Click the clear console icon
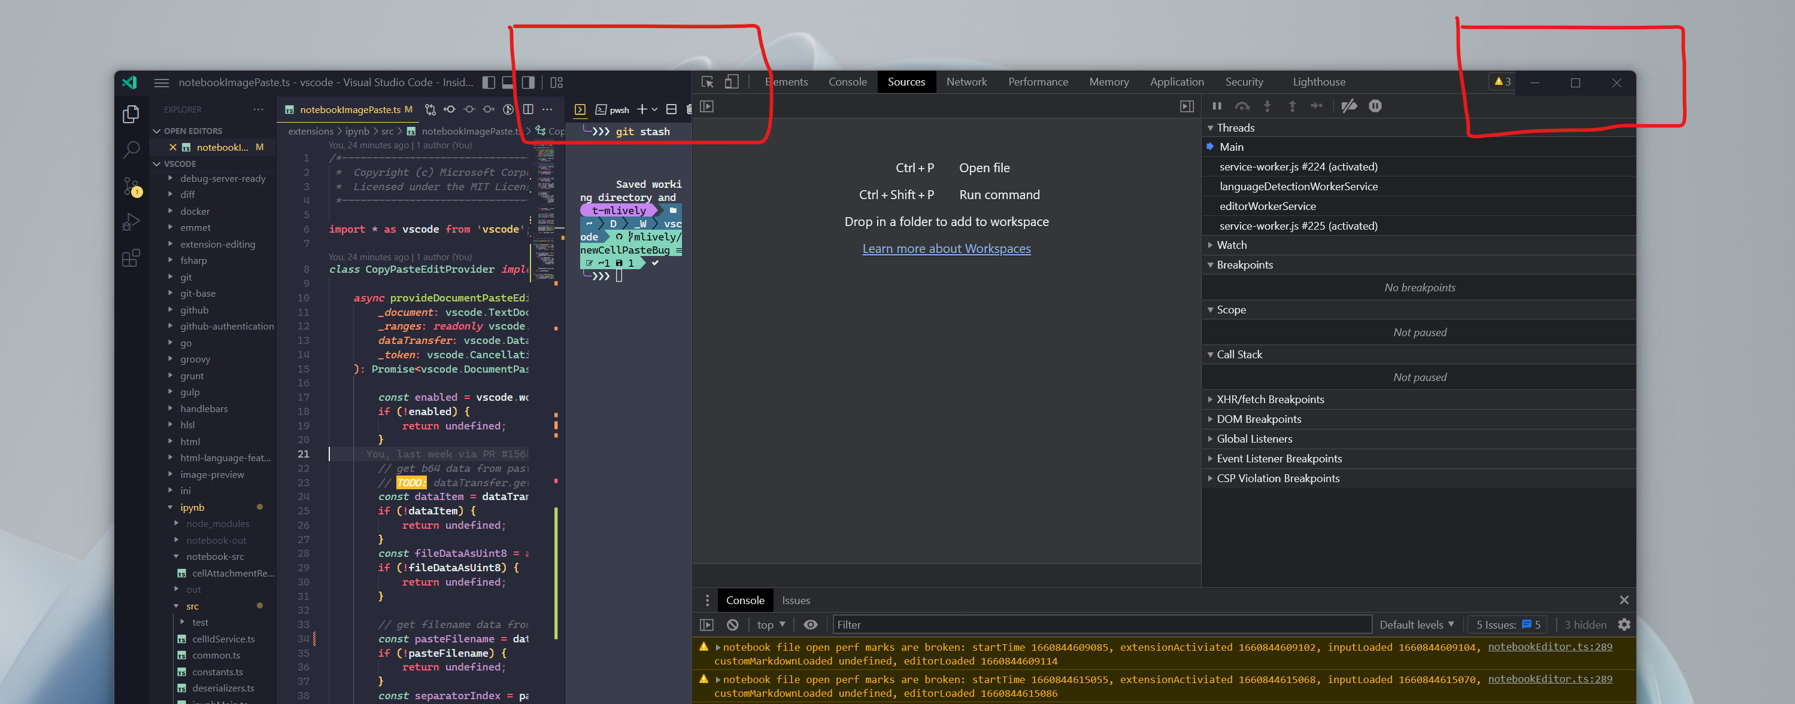Viewport: 1795px width, 704px height. [732, 624]
